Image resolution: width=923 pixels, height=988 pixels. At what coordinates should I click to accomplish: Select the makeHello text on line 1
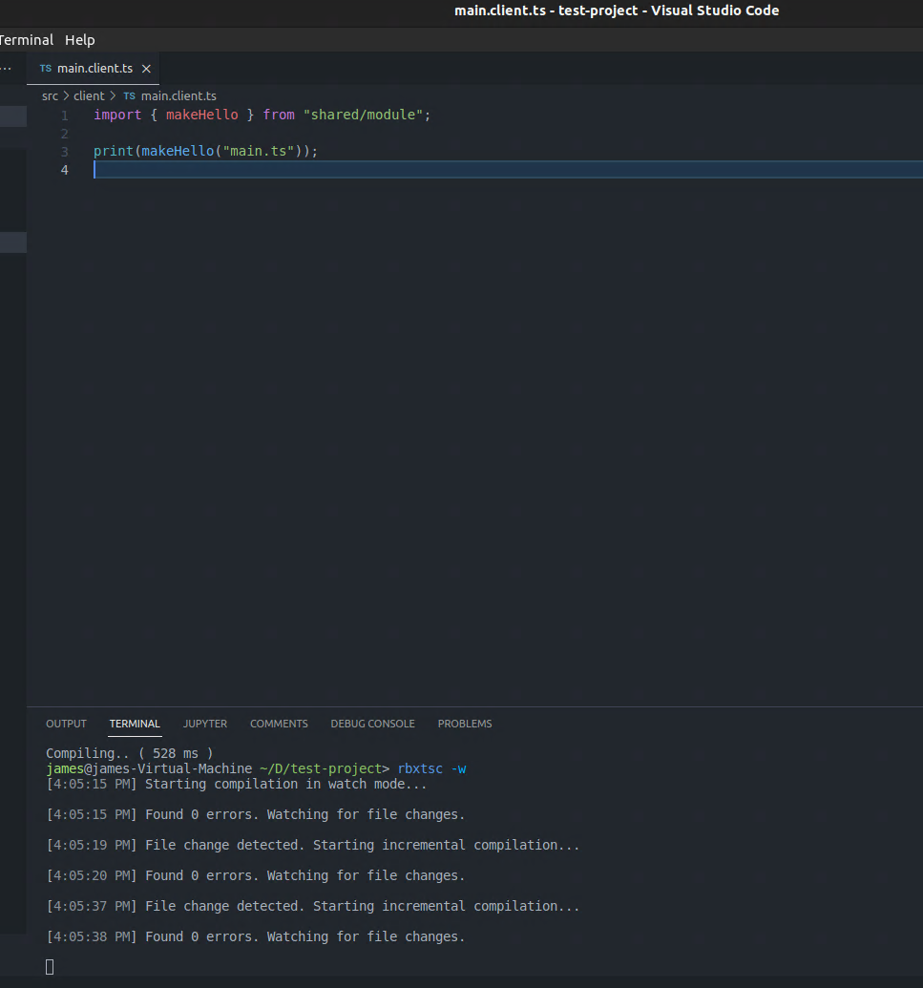tap(201, 114)
